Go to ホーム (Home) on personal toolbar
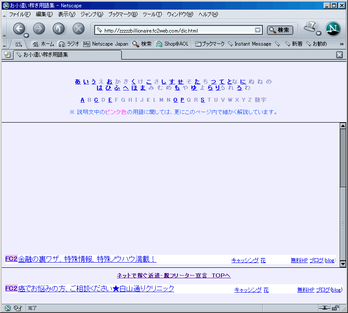Viewport: 348px width, 313px height. [x=43, y=44]
